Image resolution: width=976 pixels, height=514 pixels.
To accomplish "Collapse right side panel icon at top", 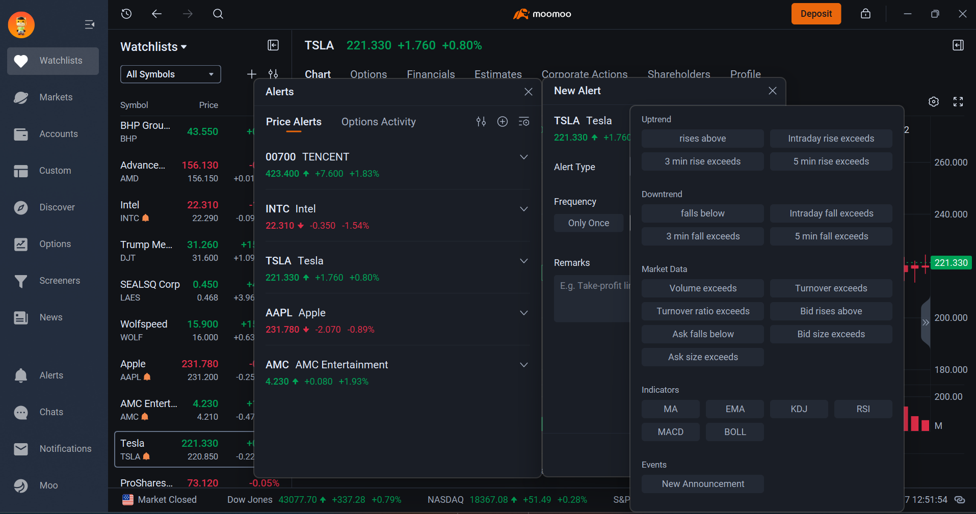I will click(958, 45).
